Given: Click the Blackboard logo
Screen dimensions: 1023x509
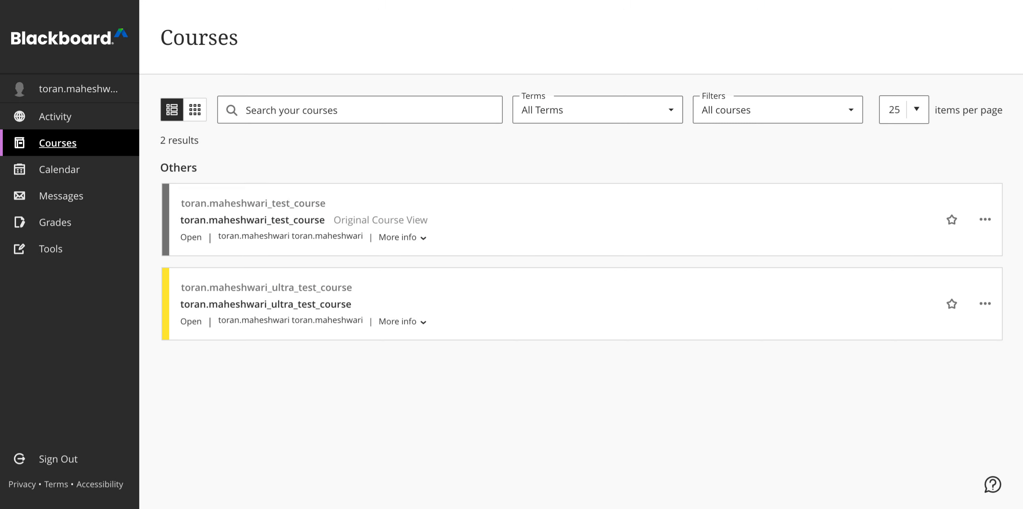Looking at the screenshot, I should pyautogui.click(x=69, y=37).
